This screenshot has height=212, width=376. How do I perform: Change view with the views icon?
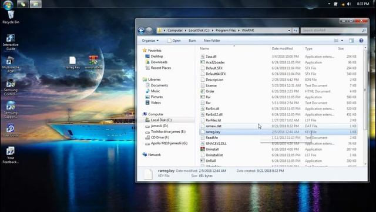pos(336,41)
